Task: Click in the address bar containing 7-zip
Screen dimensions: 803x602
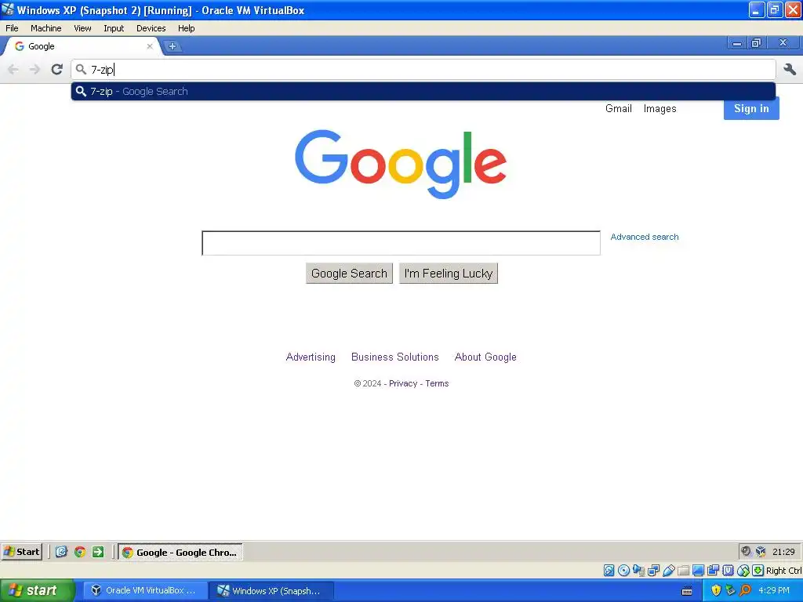Action: tap(423, 69)
